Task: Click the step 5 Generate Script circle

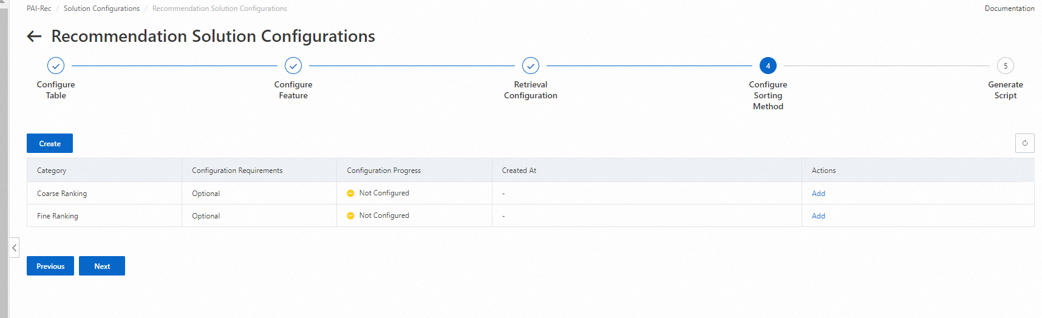Action: pos(1006,66)
